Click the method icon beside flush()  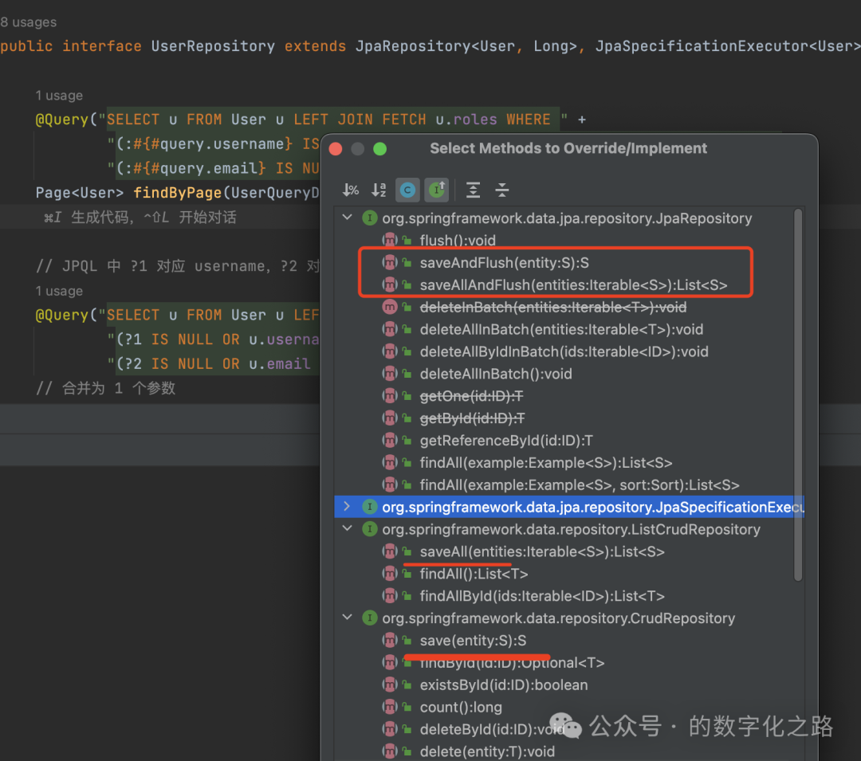pyautogui.click(x=389, y=241)
